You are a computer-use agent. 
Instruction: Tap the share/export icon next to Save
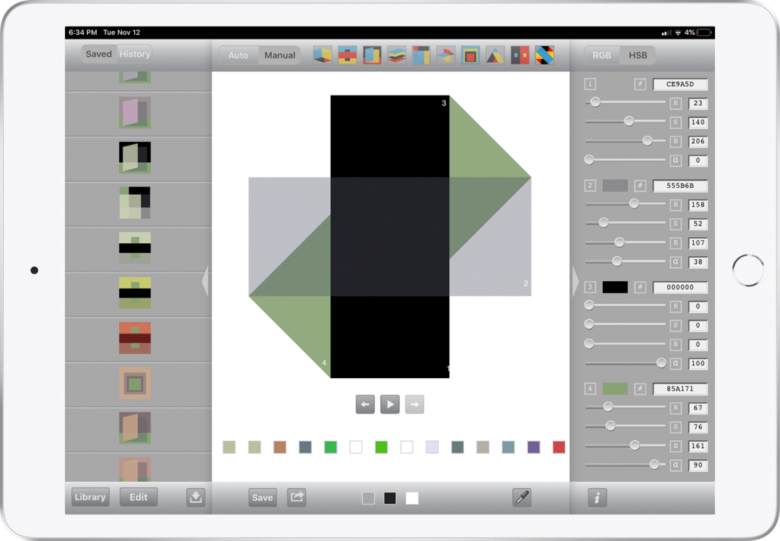click(297, 497)
